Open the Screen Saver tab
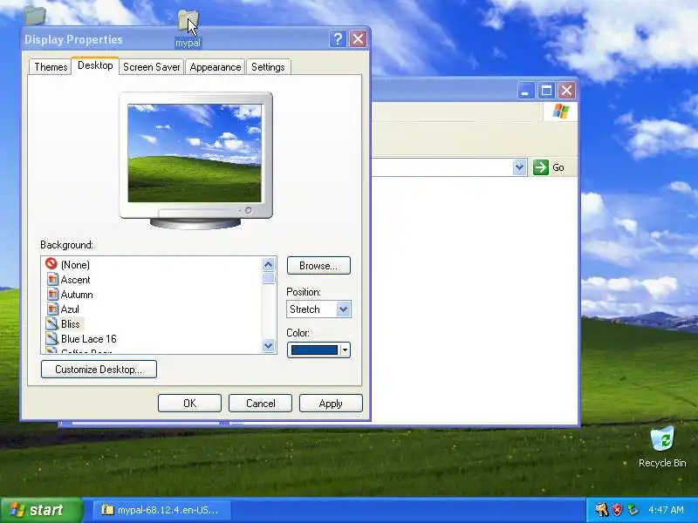This screenshot has height=523, width=698. [x=151, y=67]
